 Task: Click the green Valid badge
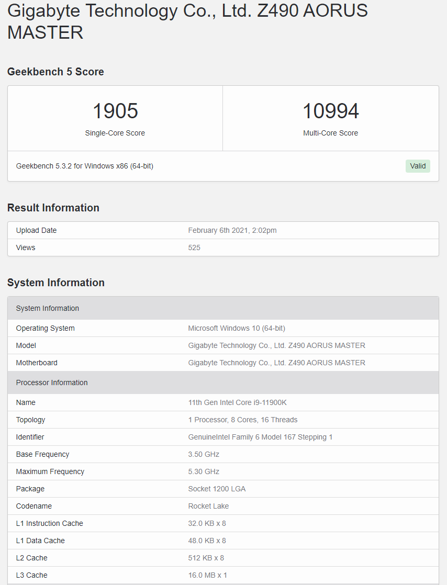[x=417, y=166]
